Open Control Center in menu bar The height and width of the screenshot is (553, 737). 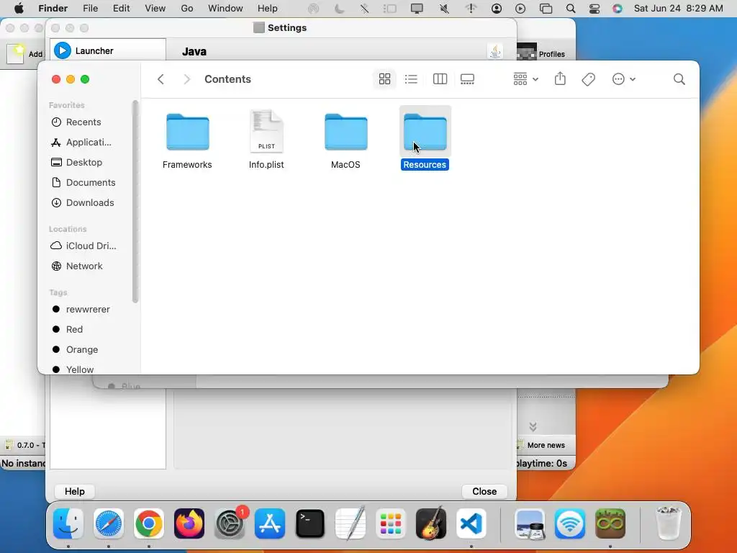coord(594,9)
